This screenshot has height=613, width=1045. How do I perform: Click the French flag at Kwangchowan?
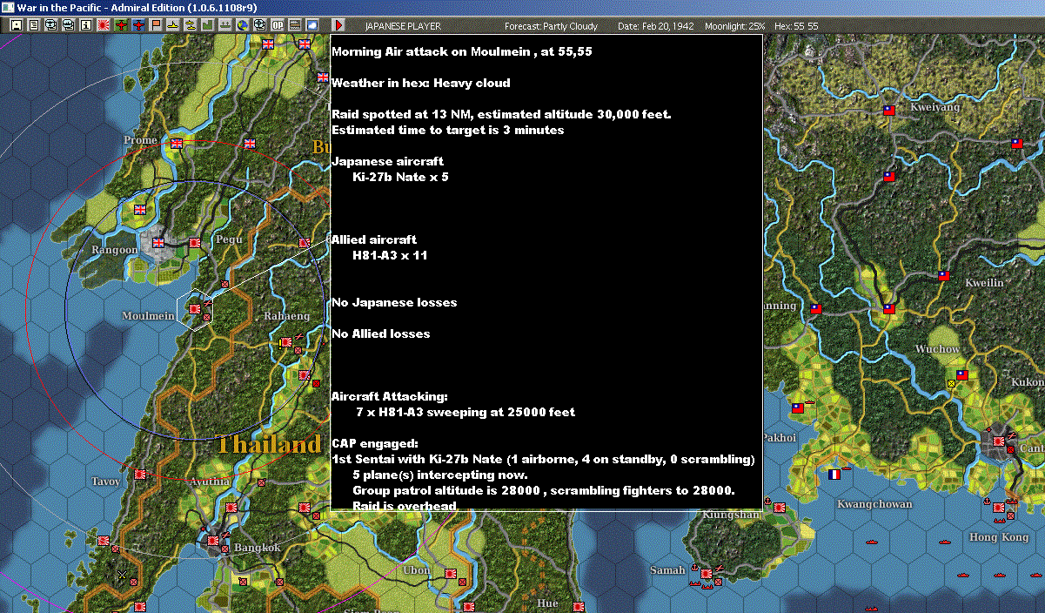point(835,475)
